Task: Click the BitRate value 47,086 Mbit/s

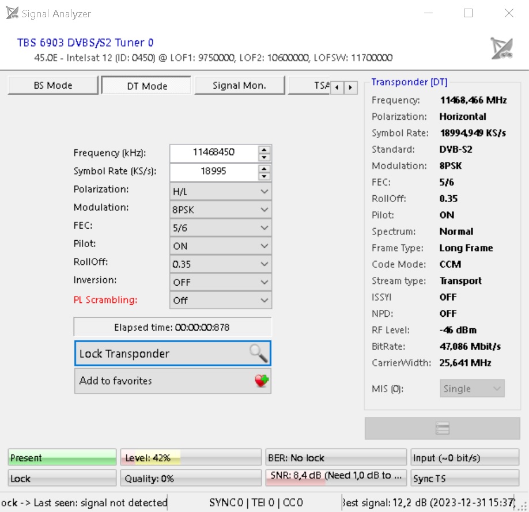Action: 470,346
